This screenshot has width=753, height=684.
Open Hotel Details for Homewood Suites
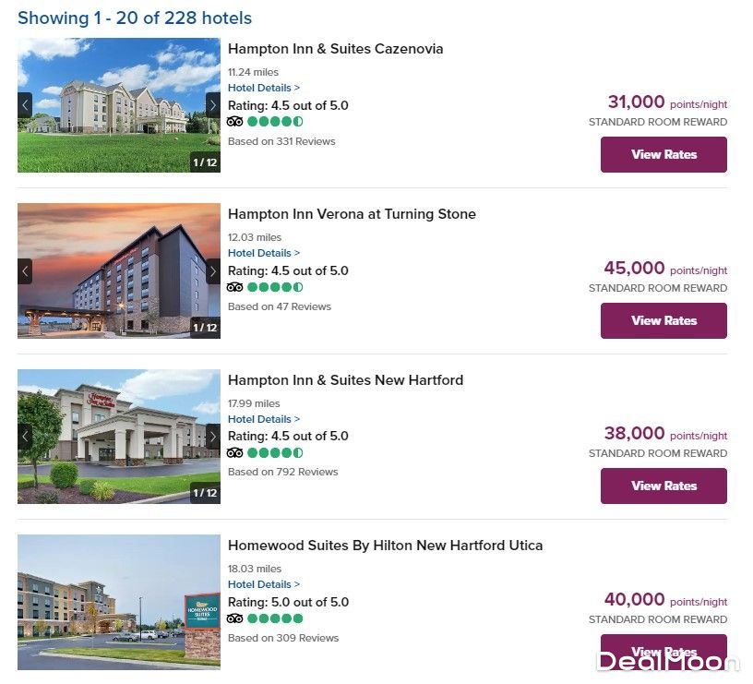pyautogui.click(x=264, y=584)
